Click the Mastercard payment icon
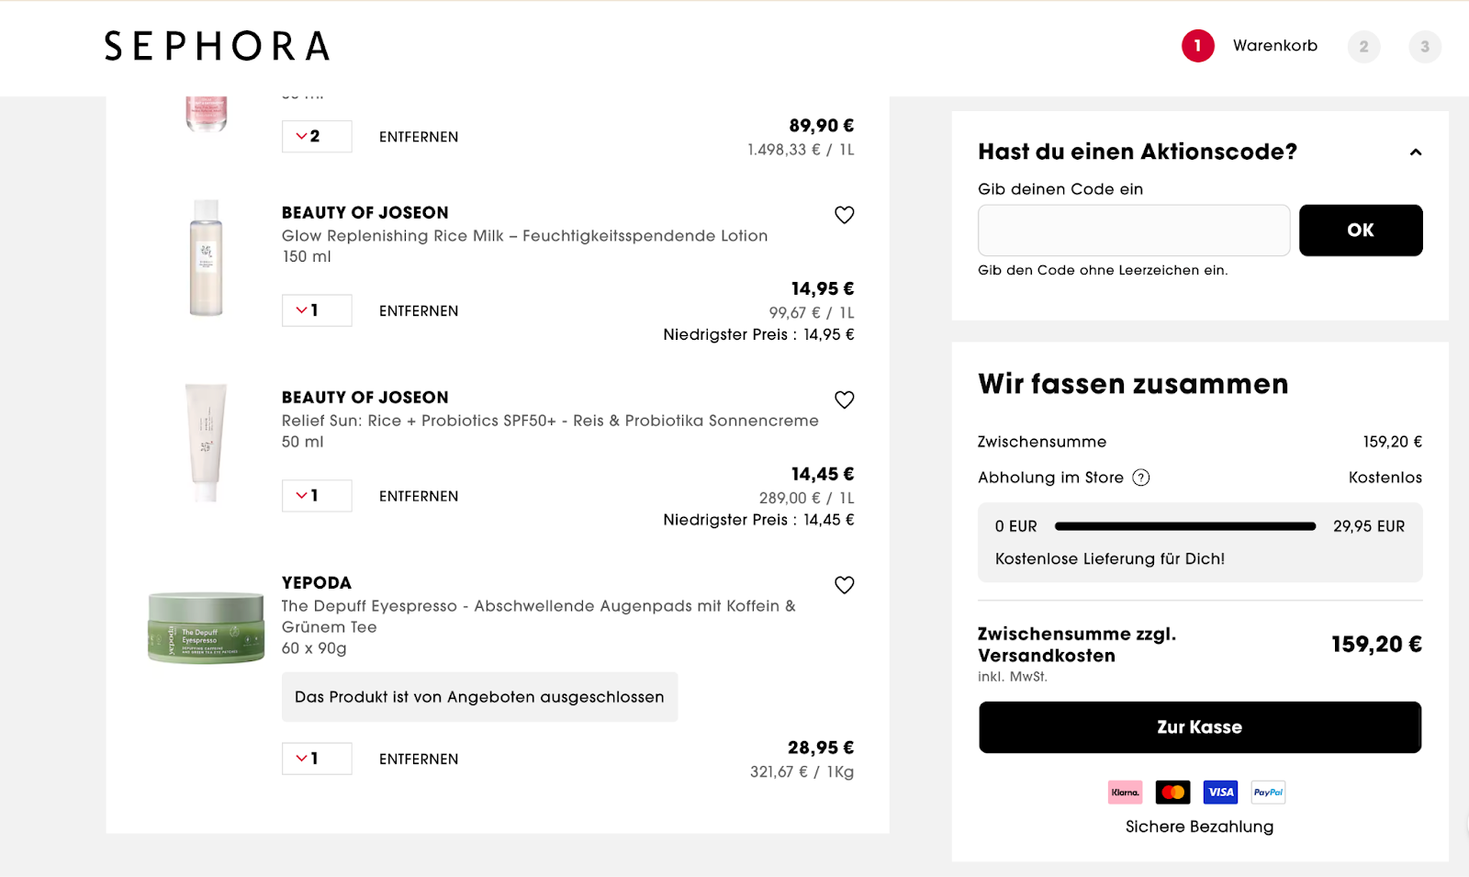Viewport: 1469px width, 877px height. [x=1172, y=792]
